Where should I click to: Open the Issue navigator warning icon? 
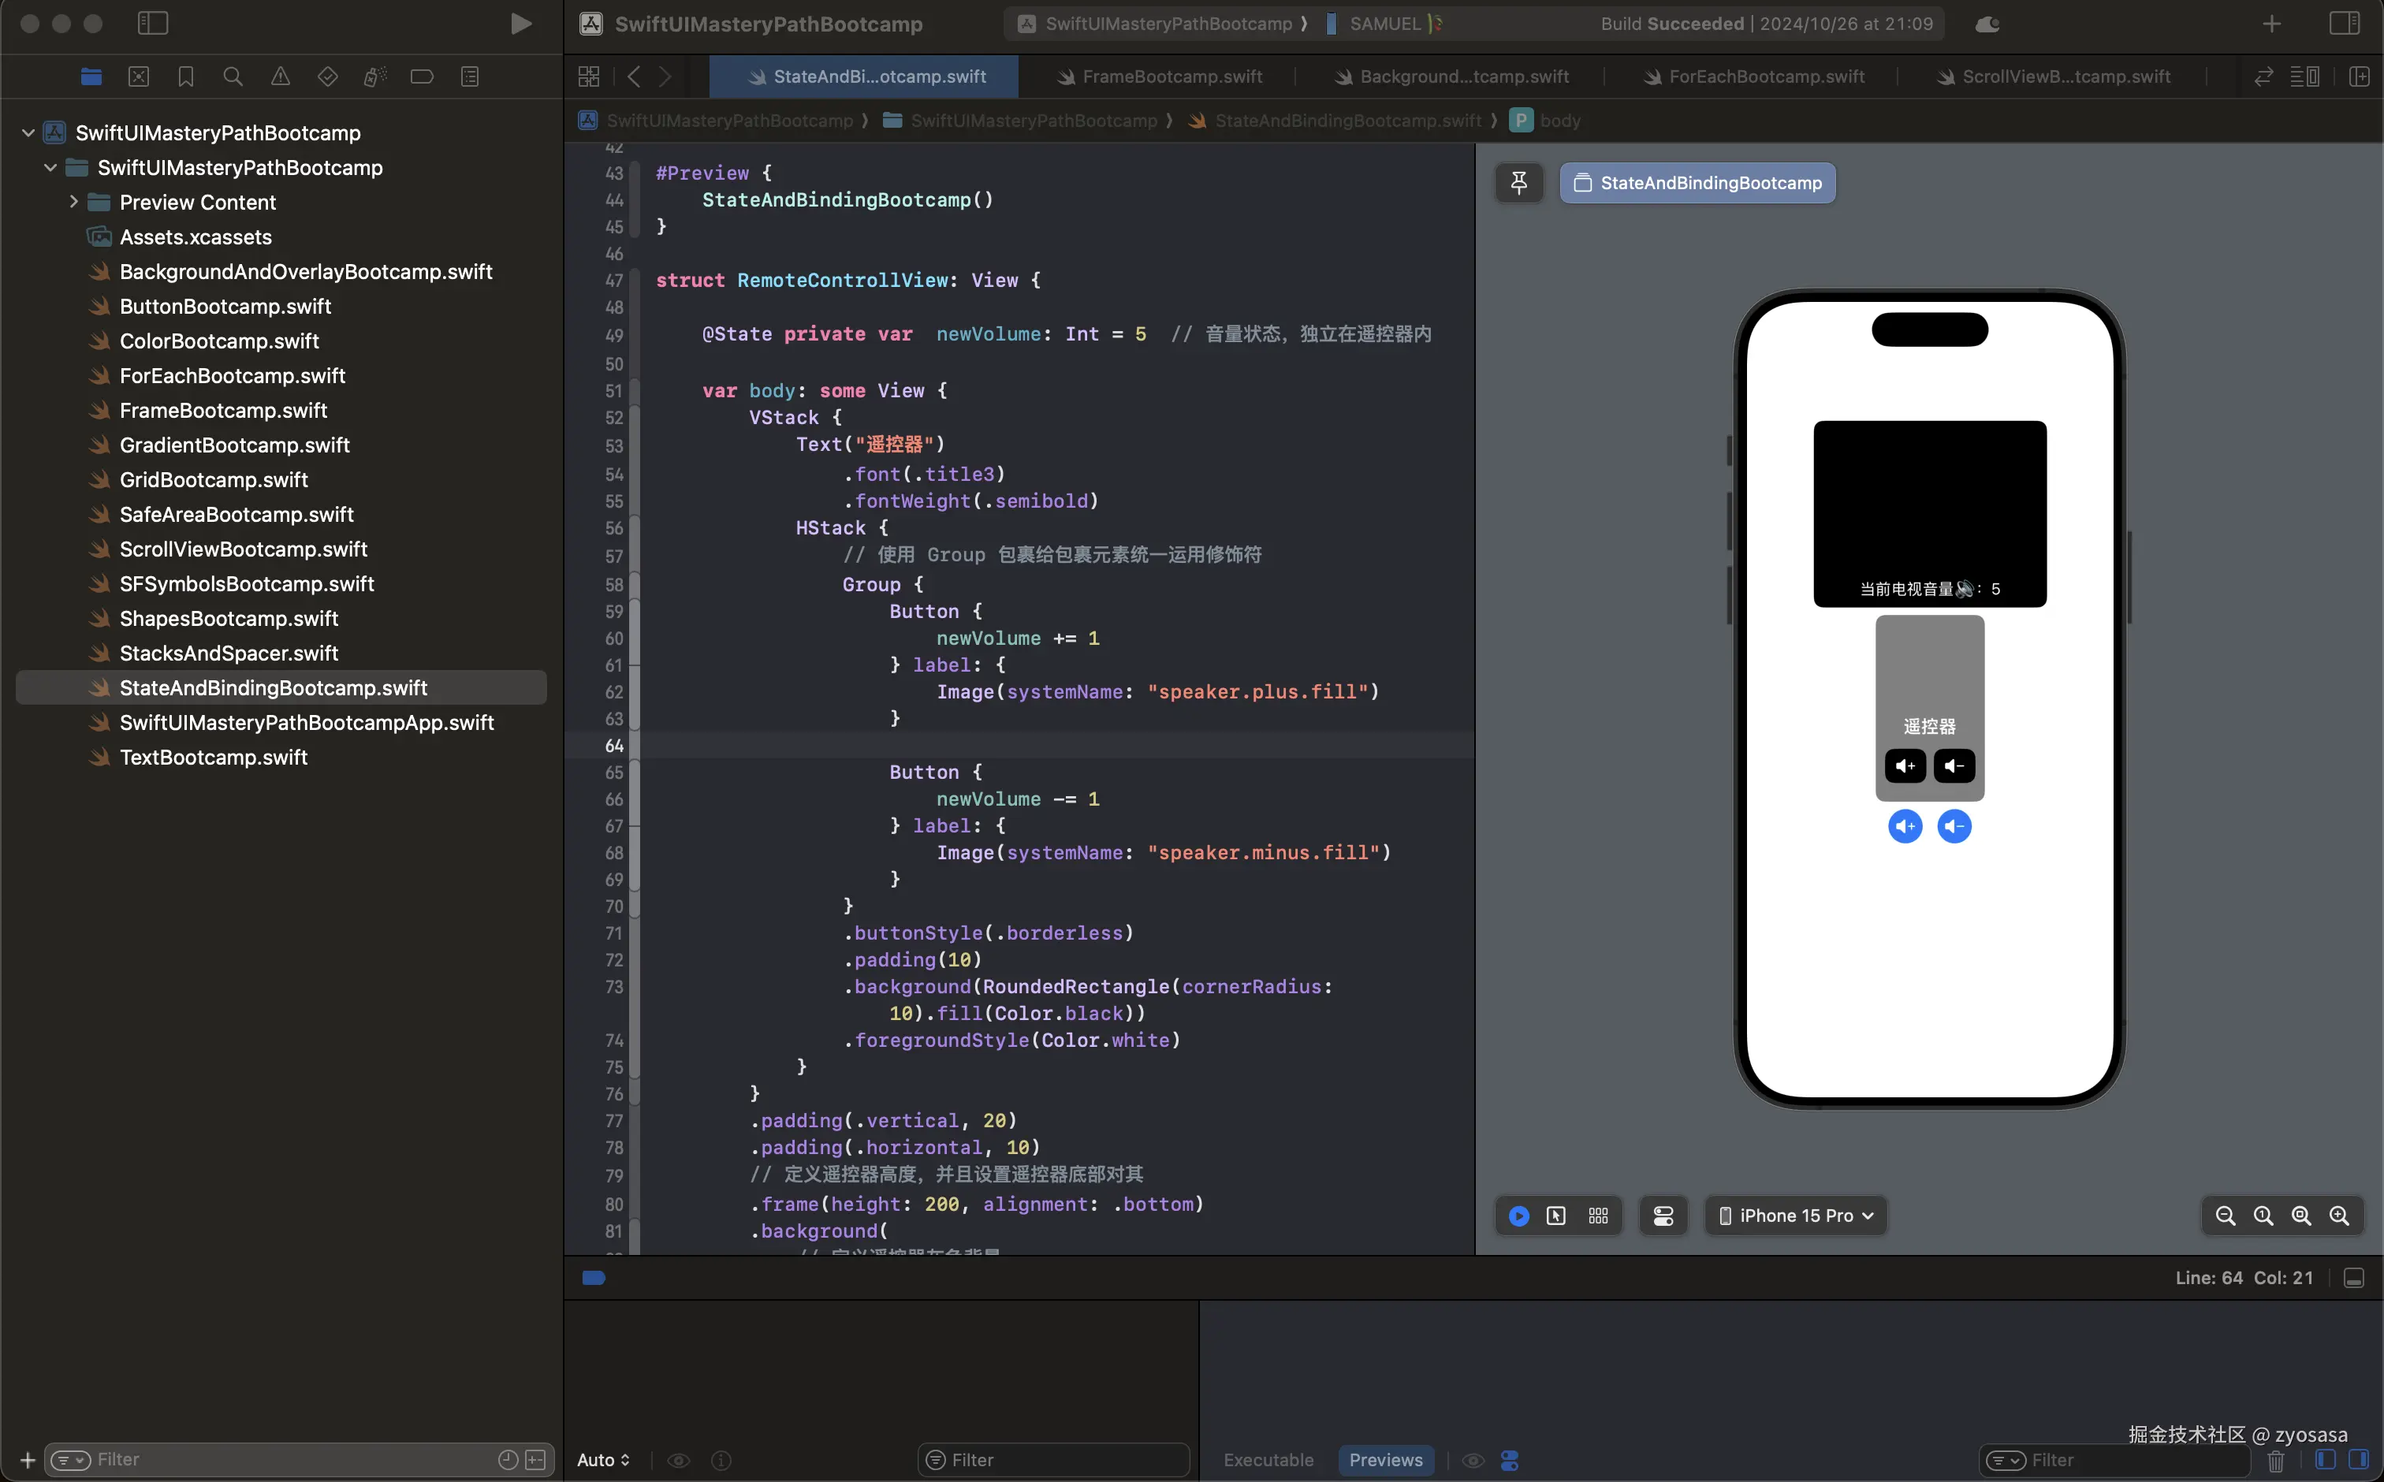281,76
